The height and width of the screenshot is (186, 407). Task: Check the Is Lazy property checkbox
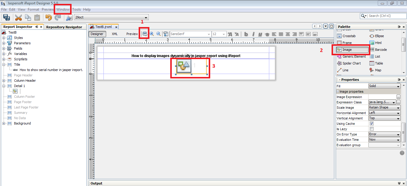(372, 129)
